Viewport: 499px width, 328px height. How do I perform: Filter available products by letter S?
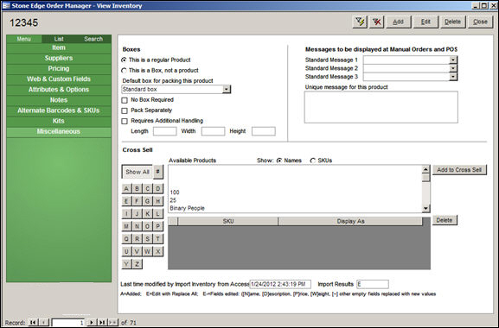[x=148, y=239]
